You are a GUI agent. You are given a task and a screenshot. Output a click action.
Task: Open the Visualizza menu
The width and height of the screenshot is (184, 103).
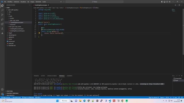(23, 2)
